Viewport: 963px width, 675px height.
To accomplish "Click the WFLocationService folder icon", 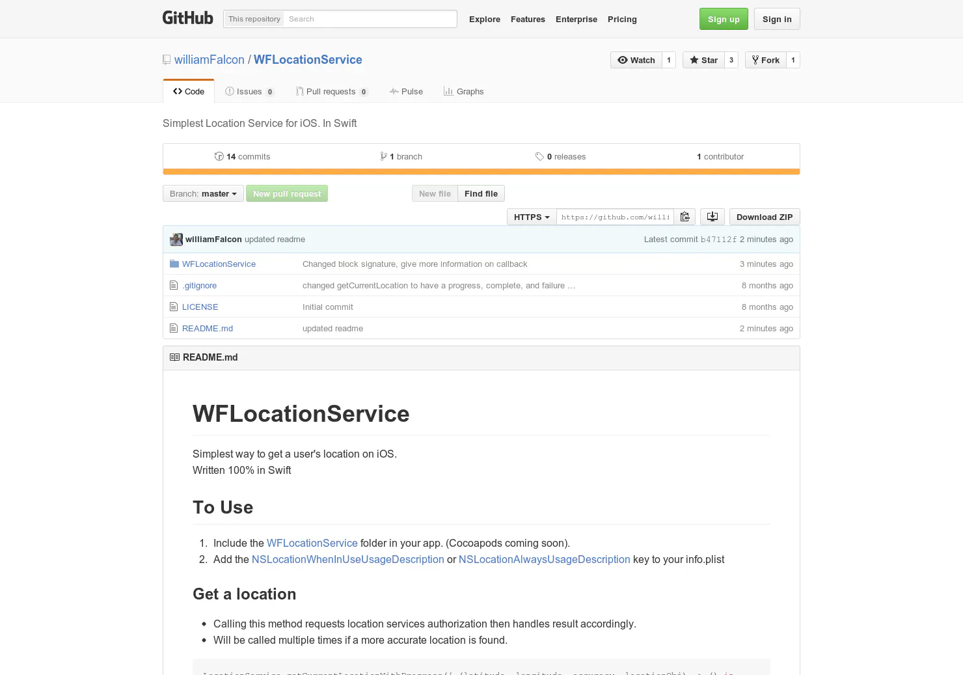I will pyautogui.click(x=174, y=264).
